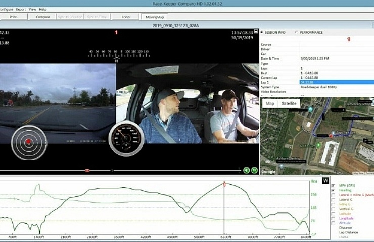
Task: Click the green pause playback button
Action: click(255, 170)
